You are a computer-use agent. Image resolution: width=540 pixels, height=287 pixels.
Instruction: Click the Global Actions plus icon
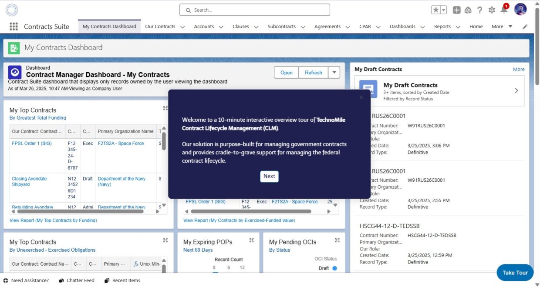[456, 10]
